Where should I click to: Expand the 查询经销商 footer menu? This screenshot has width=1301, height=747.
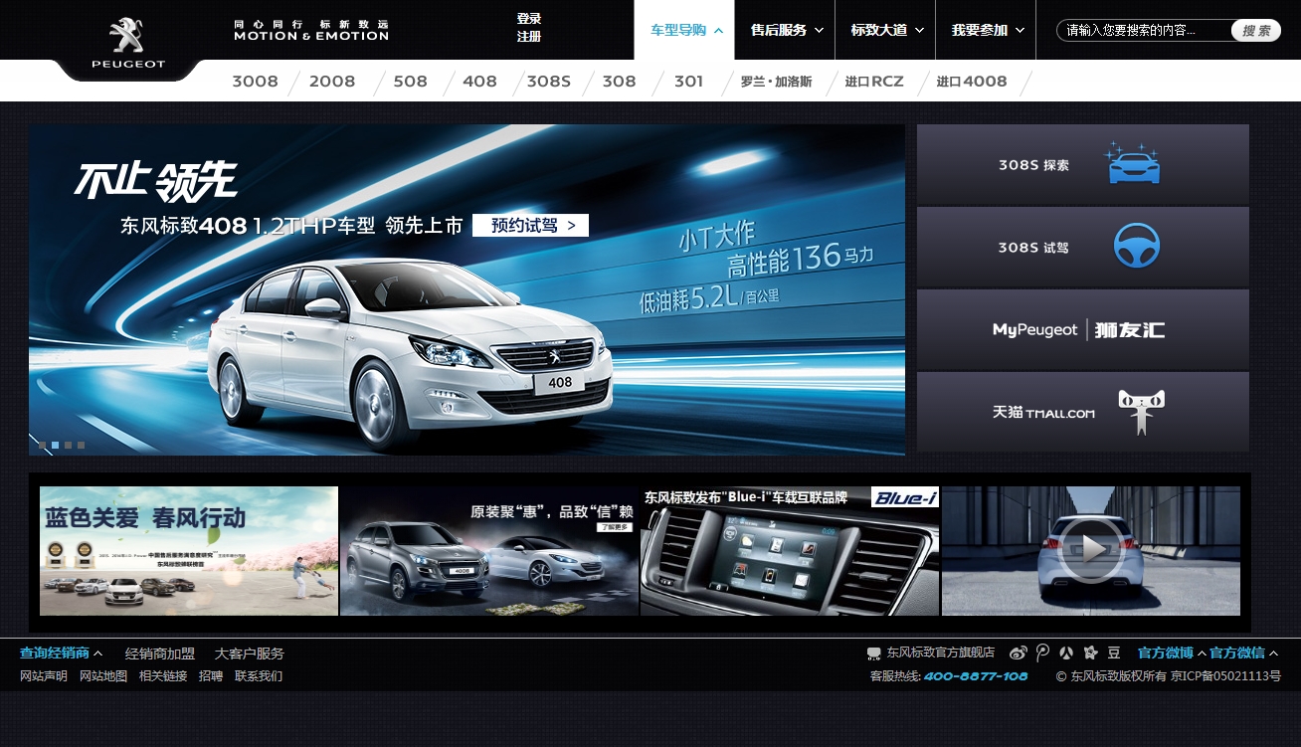pyautogui.click(x=62, y=654)
